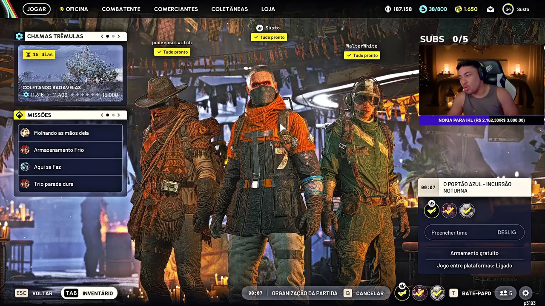The image size is (545, 306).
Task: Go to previous Chamas Trêmulas page
Action: 102,36
